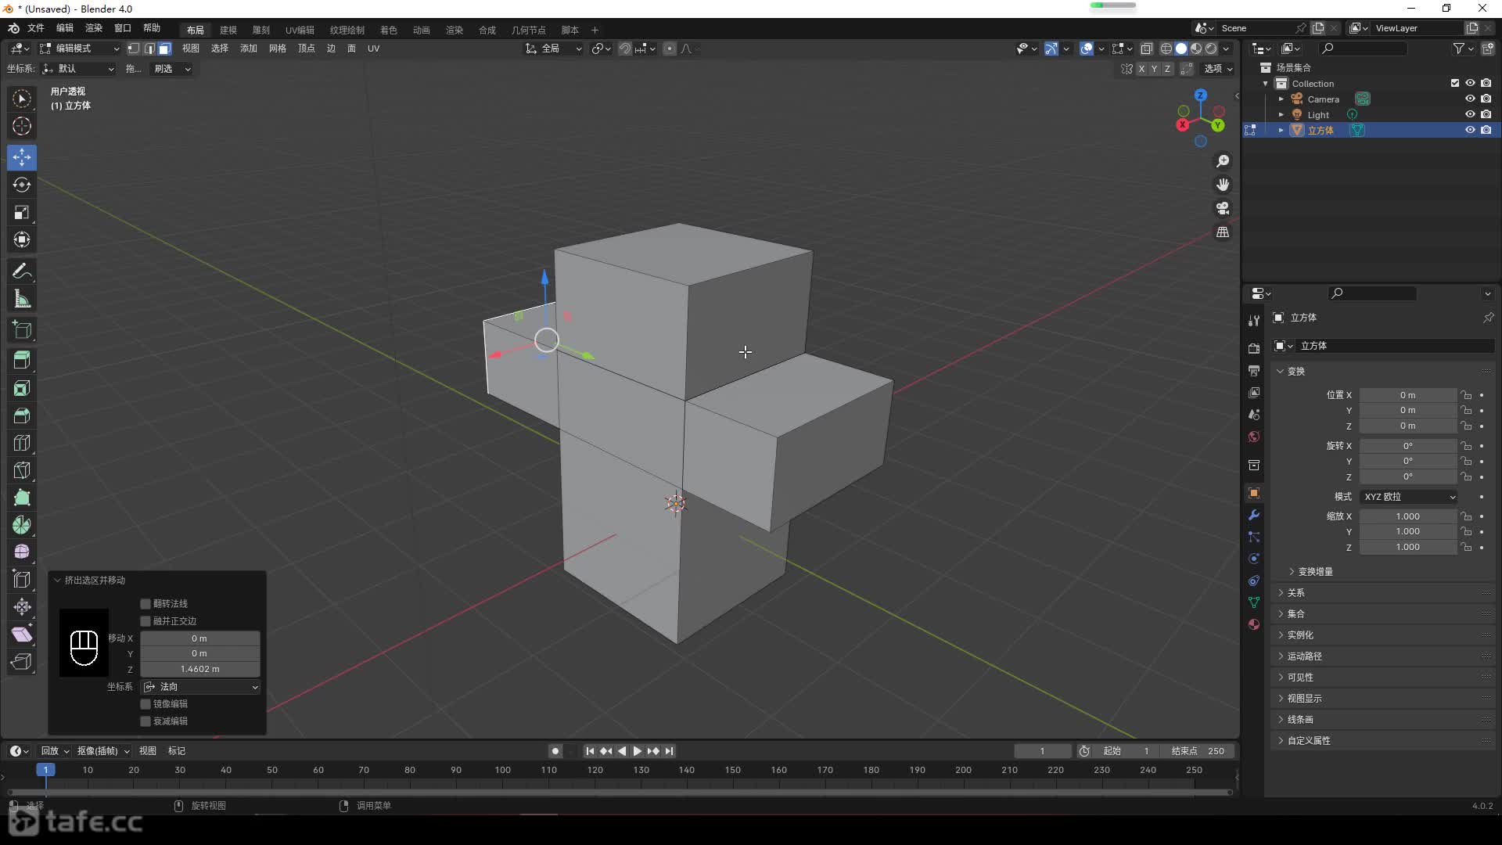This screenshot has height=845, width=1502.
Task: Click the 移动 Z value field
Action: pos(200,669)
